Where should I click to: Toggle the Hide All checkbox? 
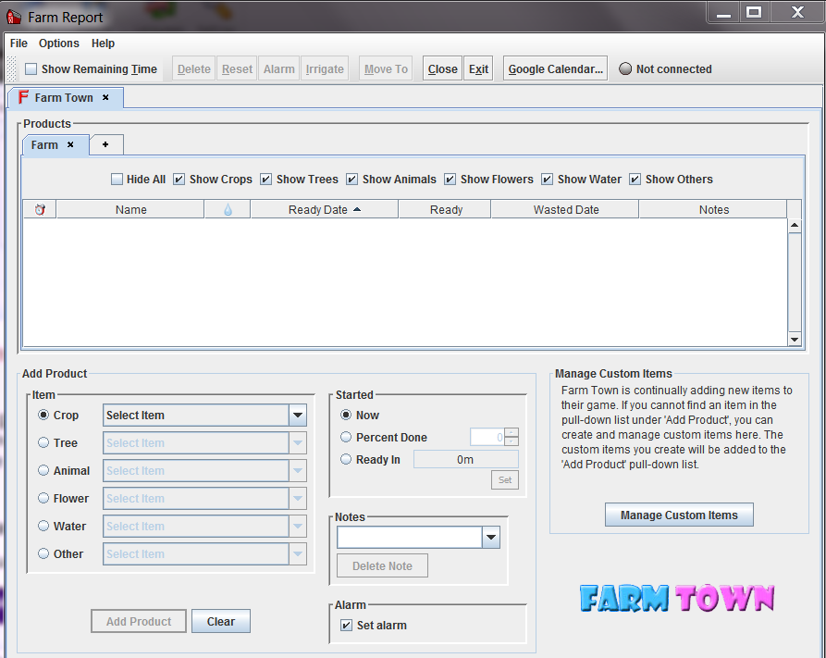pos(117,180)
